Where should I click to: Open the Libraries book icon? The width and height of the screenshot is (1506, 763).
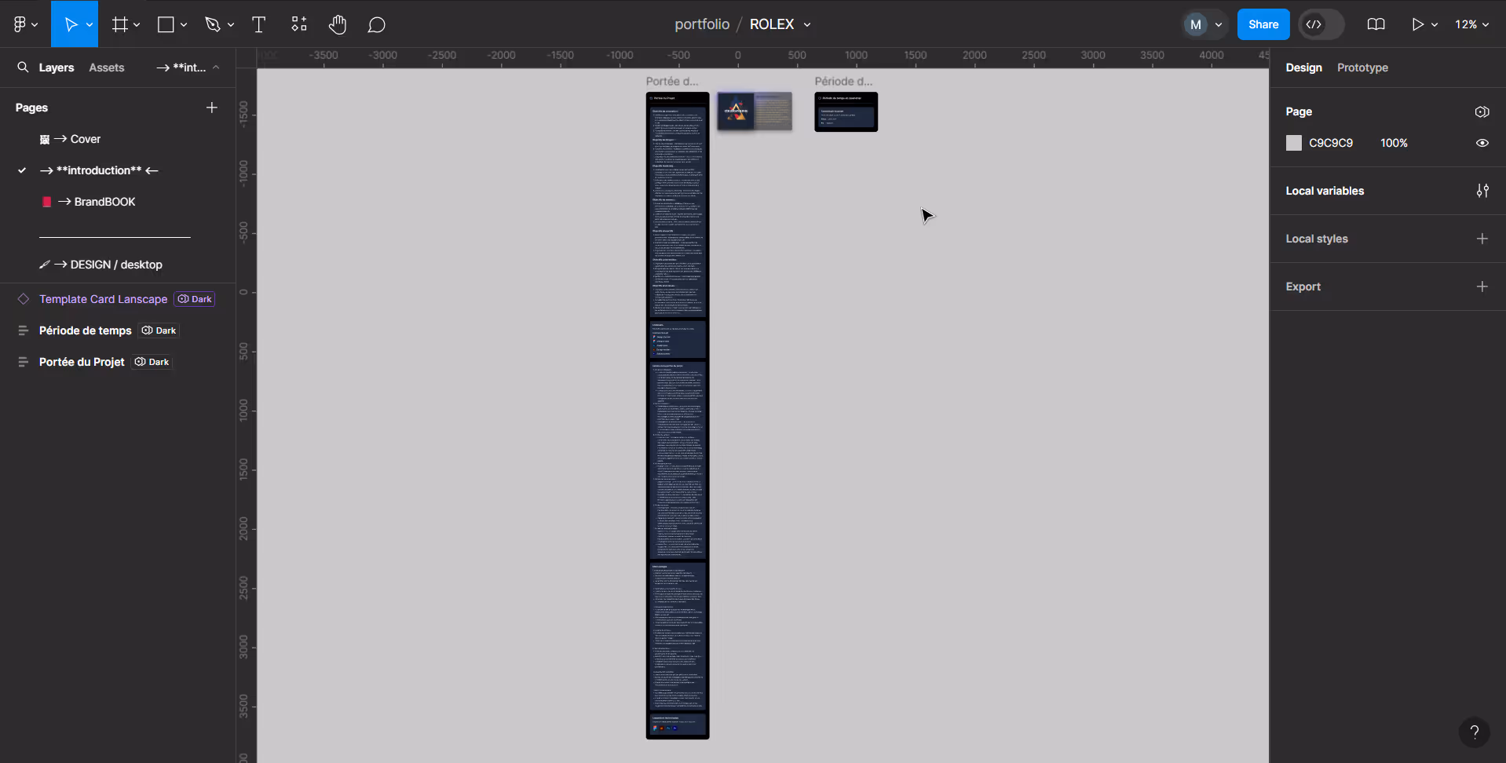1376,24
